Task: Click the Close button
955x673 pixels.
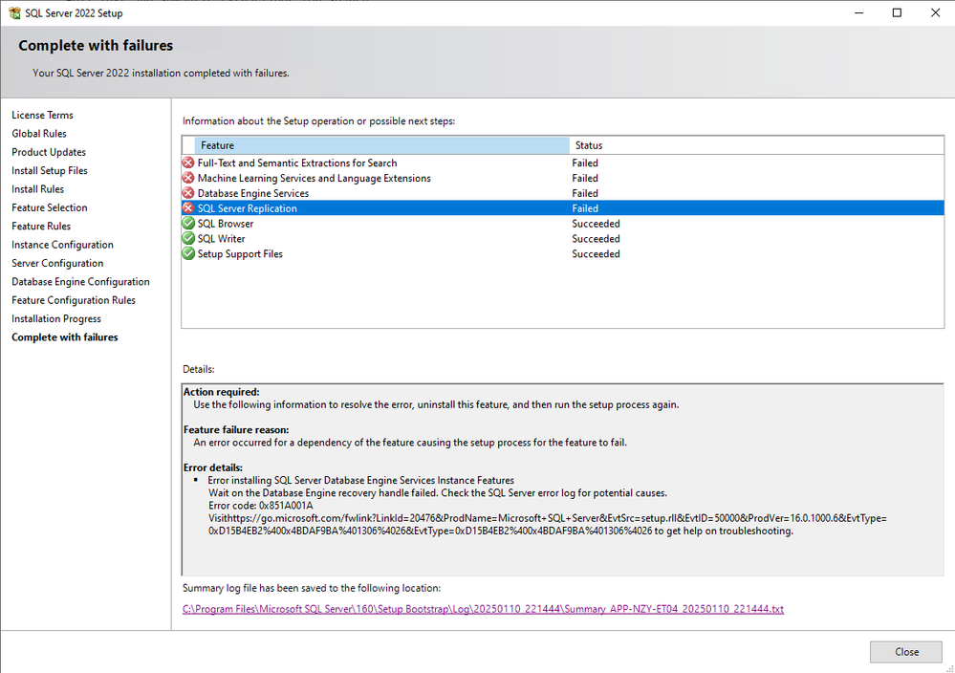Action: [906, 652]
